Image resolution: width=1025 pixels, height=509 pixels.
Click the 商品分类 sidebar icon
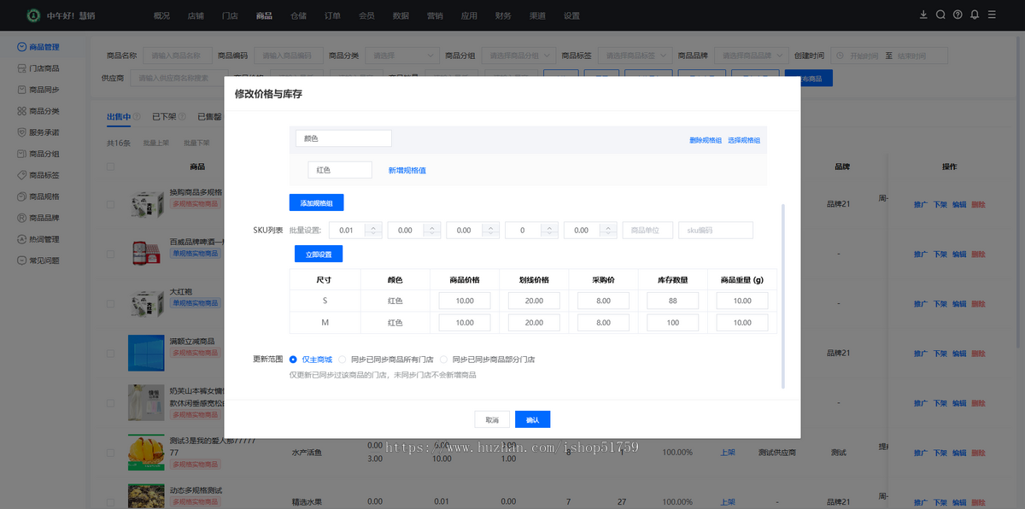pyautogui.click(x=22, y=111)
